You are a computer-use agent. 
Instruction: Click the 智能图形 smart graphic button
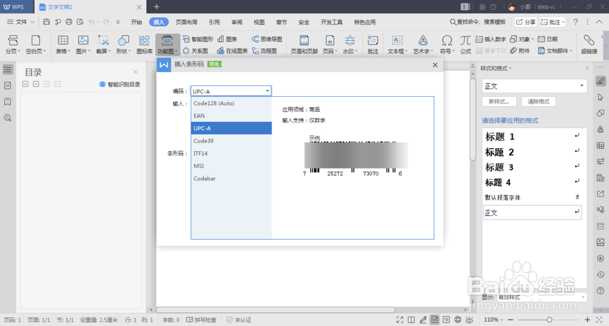pyautogui.click(x=198, y=39)
